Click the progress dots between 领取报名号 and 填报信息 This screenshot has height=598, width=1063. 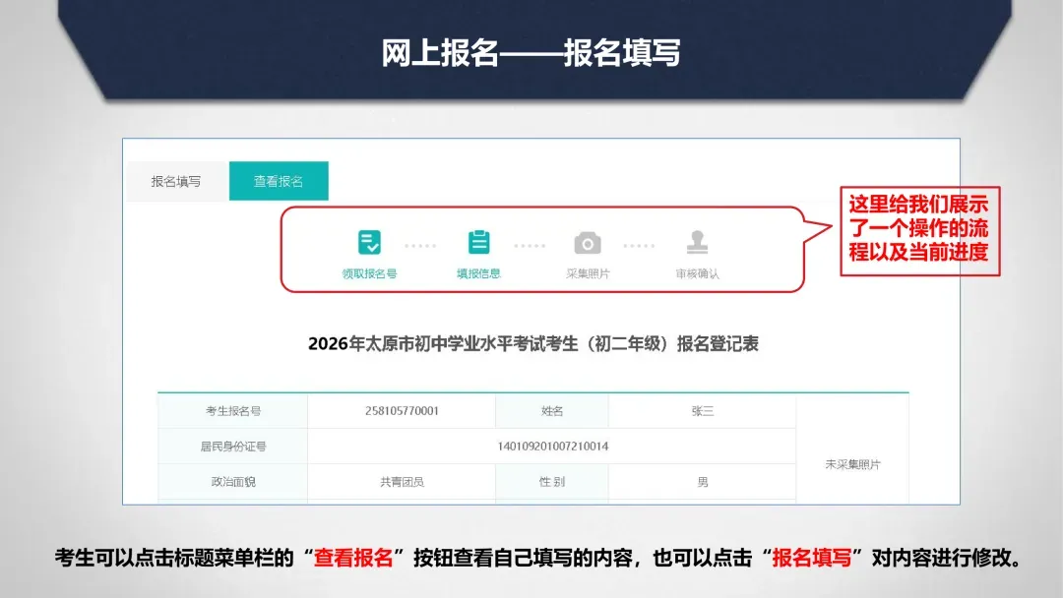click(x=421, y=244)
